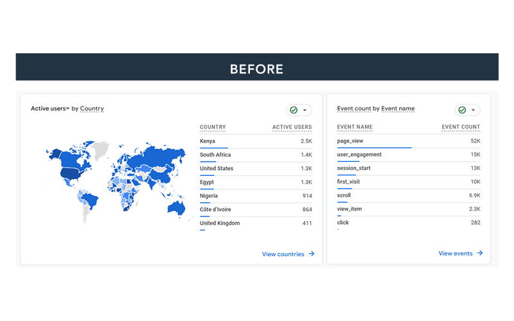Click the blue bar under page_view
Viewport: 514px width, 321px height.
[375, 148]
